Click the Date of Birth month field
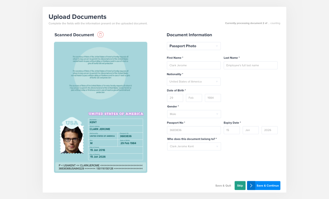329x199 pixels. [x=194, y=98]
